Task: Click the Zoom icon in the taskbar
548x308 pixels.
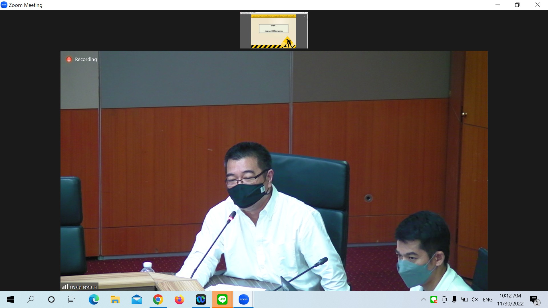Action: coord(243,299)
